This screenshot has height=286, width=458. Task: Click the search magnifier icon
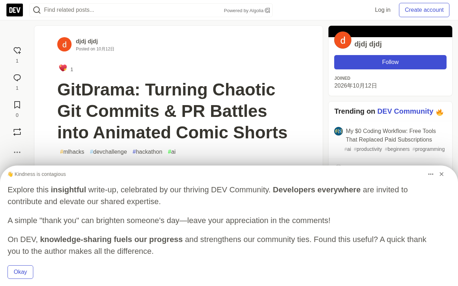click(37, 10)
